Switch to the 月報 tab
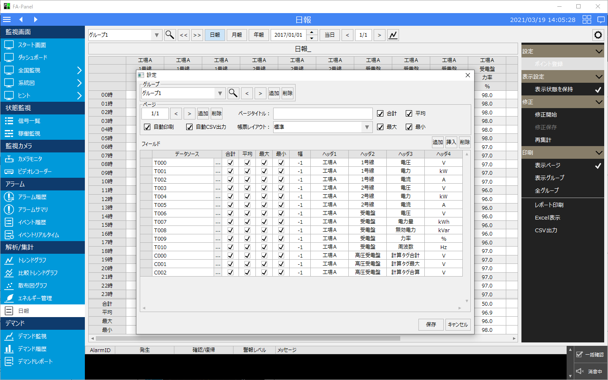The image size is (608, 380). [237, 35]
